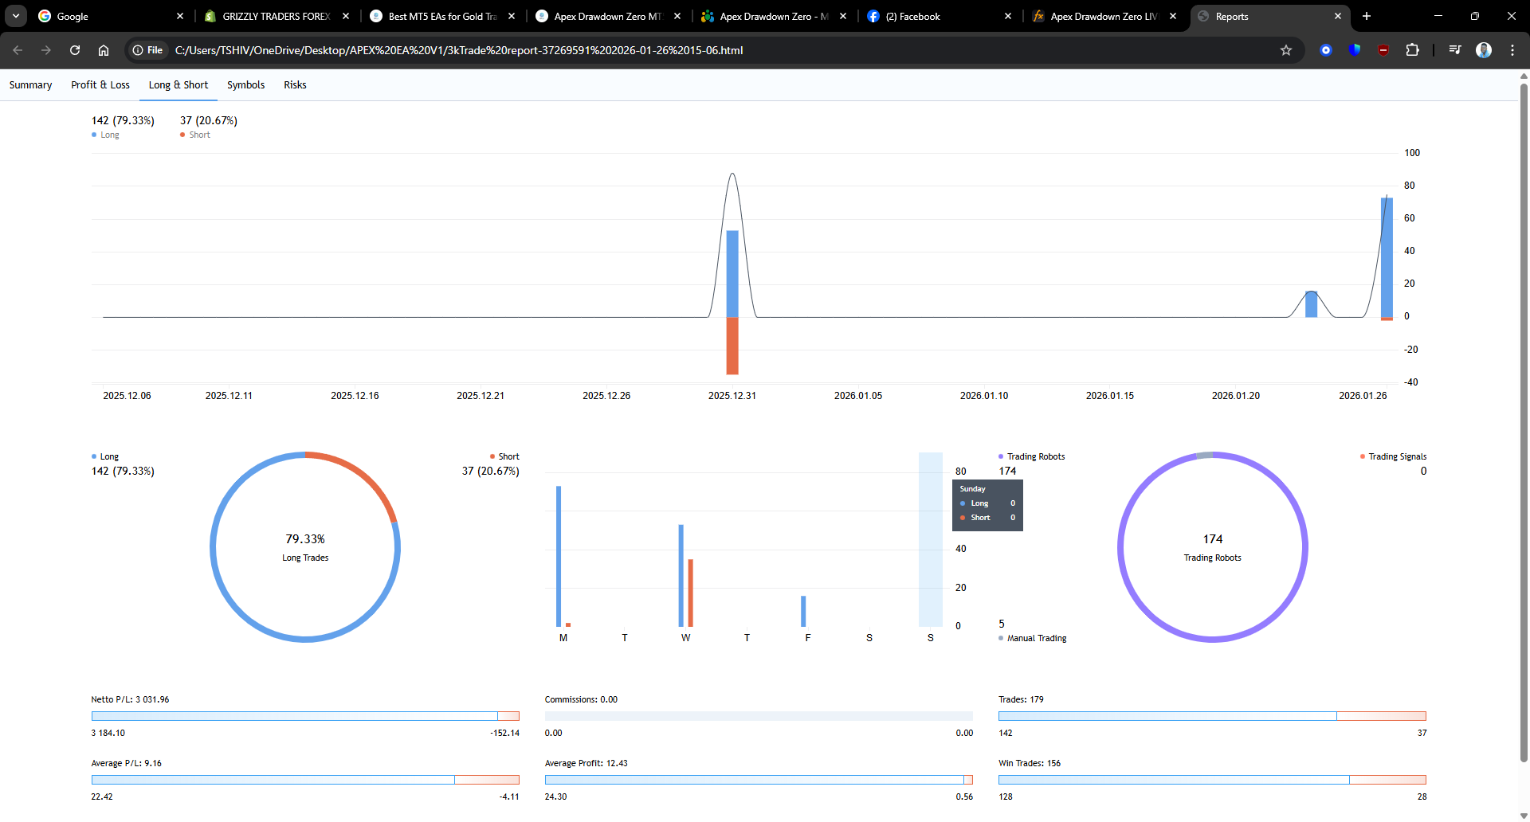
Task: Switch to GRIZZLY TRADERS FOREX browser tab
Action: (x=275, y=16)
